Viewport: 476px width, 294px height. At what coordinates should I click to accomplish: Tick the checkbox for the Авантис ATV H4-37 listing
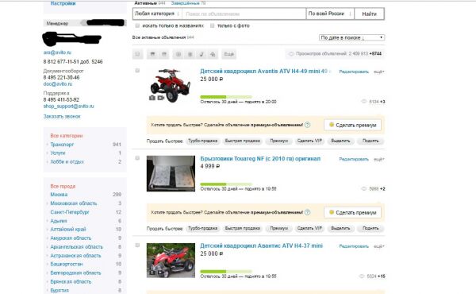pos(137,245)
